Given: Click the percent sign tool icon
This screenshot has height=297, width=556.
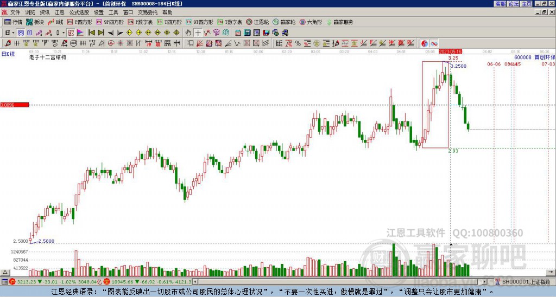Looking at the screenshot, I should coord(298,43).
